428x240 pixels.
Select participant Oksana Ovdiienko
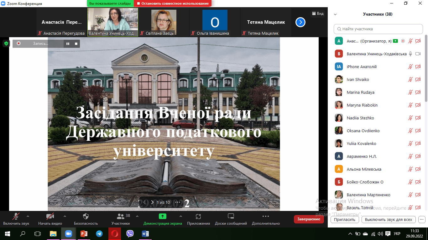click(x=378, y=131)
